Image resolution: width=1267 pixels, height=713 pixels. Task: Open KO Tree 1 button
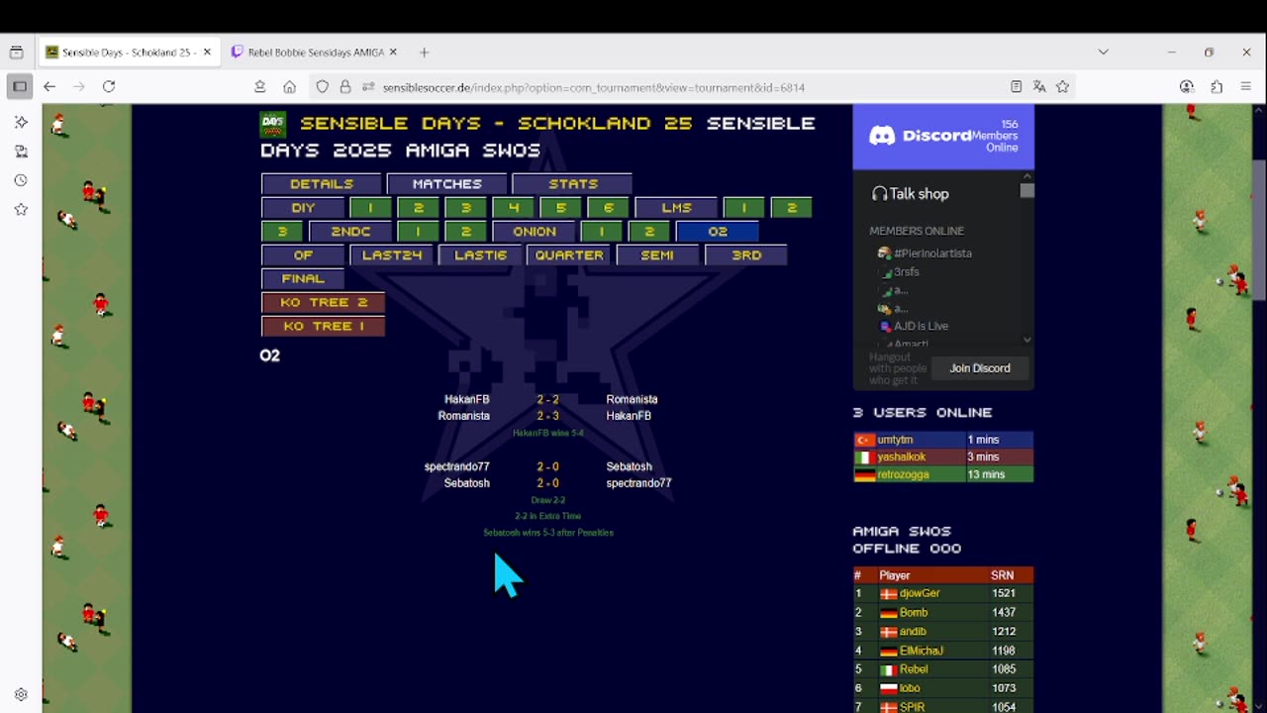click(x=323, y=327)
